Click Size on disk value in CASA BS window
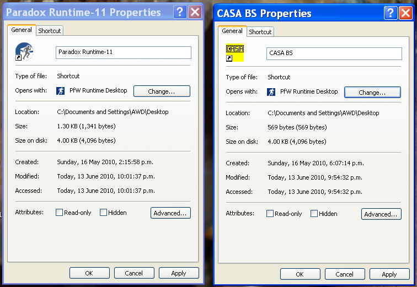The height and width of the screenshot is (287, 417). click(297, 142)
